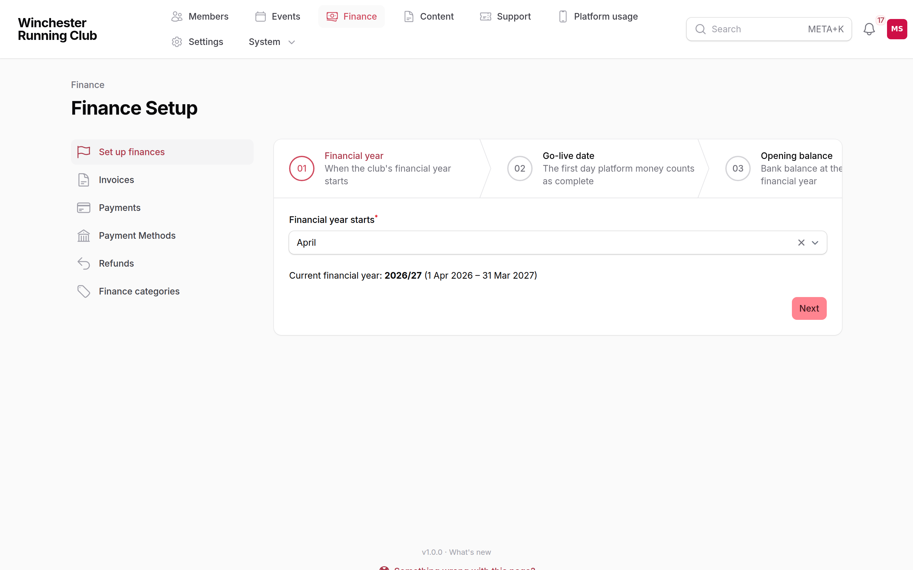Viewport: 913px width, 570px height.
Task: Open the Members nav icon
Action: click(177, 16)
